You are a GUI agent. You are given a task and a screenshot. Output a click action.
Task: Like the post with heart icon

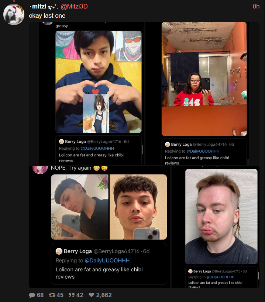coord(91,295)
